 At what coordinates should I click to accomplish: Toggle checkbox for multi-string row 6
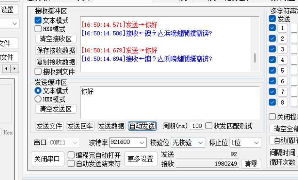click(x=272, y=81)
